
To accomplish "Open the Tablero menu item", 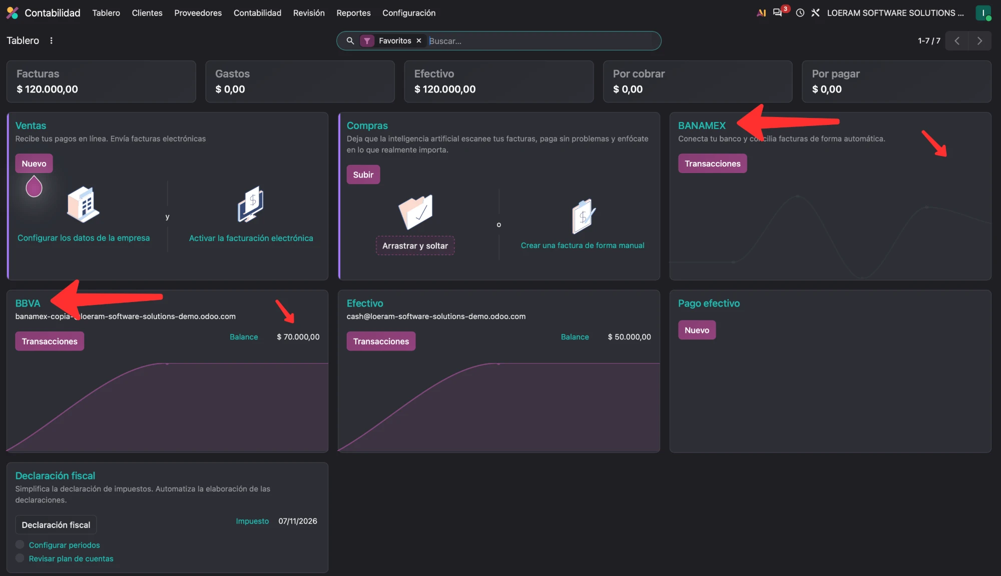I will tap(106, 13).
